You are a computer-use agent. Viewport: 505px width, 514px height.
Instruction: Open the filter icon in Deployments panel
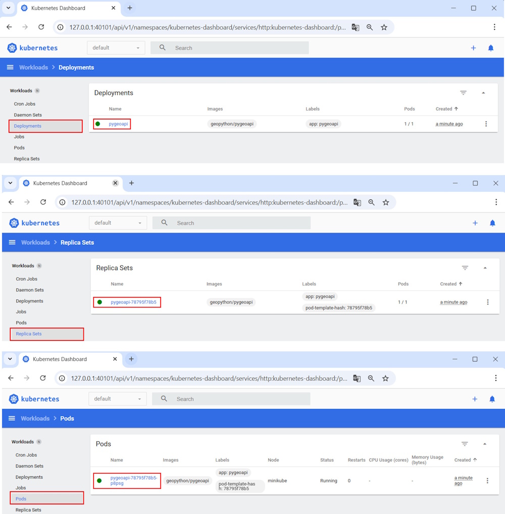[x=464, y=93]
